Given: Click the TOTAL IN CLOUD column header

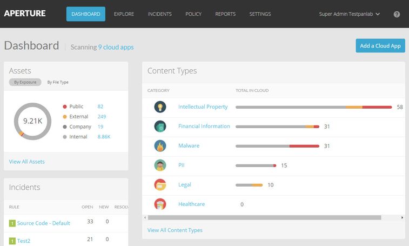Looking at the screenshot, I should [252, 91].
